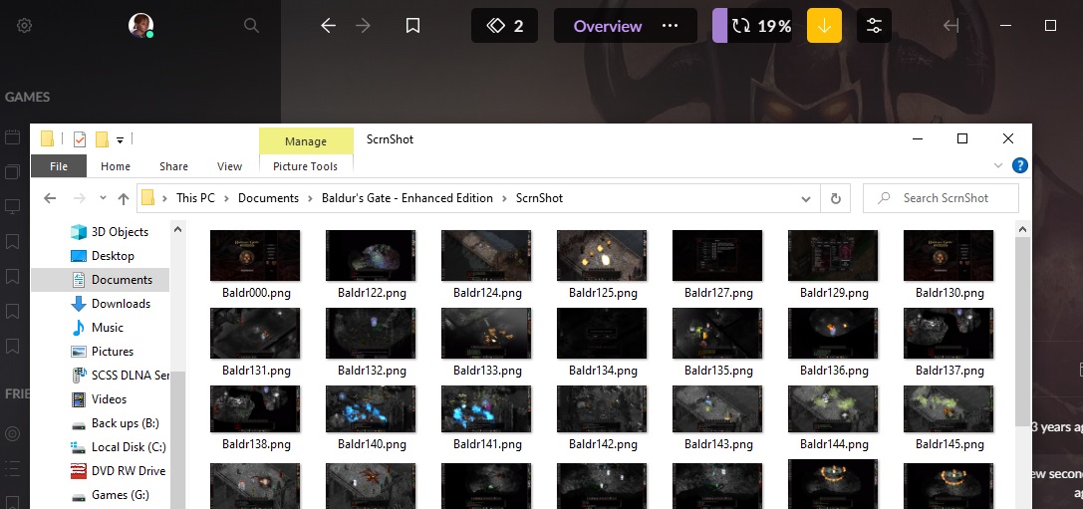Screen dimensions: 1083x509
Task: Navigate forward in File Explorer
Action: (79, 199)
